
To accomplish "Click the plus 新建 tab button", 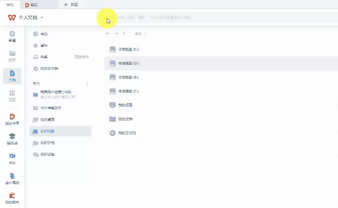I will (x=71, y=5).
